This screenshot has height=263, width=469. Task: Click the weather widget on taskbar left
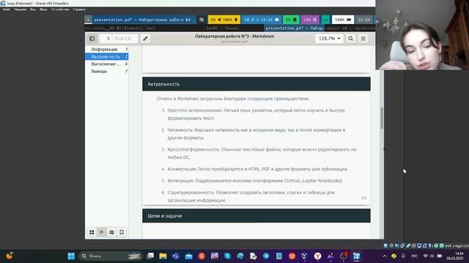10,256
